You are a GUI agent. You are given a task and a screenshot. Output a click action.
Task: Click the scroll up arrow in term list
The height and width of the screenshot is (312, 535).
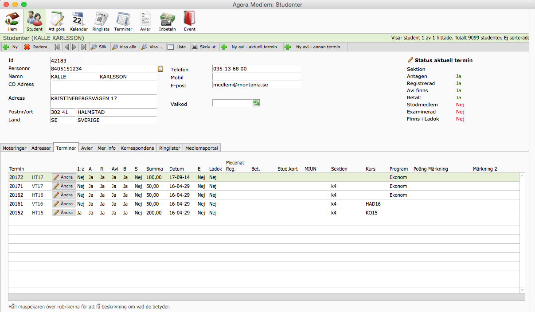522,176
